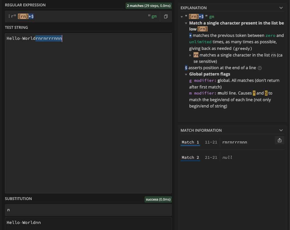Viewport: 290px width, 230px height.
Task: Select the Match 2 entry
Action: point(190,157)
